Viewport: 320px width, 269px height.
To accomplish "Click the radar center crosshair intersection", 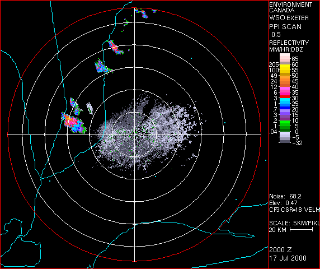I will [134, 134].
